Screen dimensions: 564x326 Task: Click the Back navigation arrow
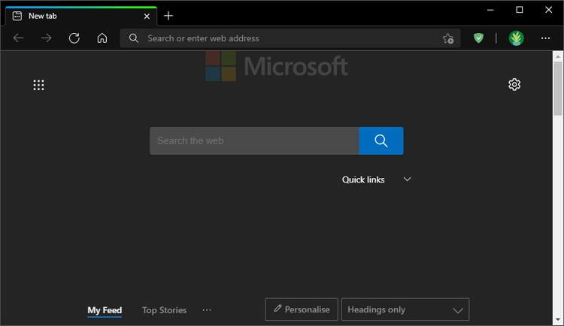[18, 38]
